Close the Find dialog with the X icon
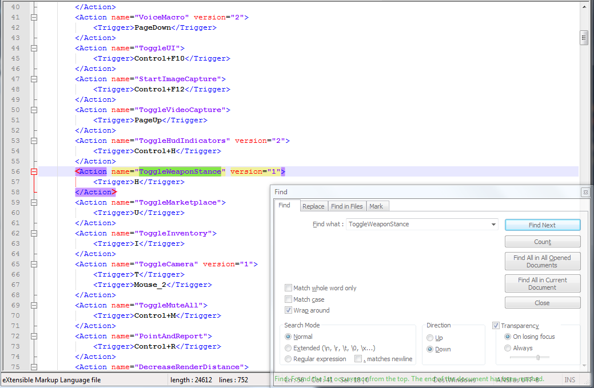The image size is (594, 388). click(x=585, y=193)
